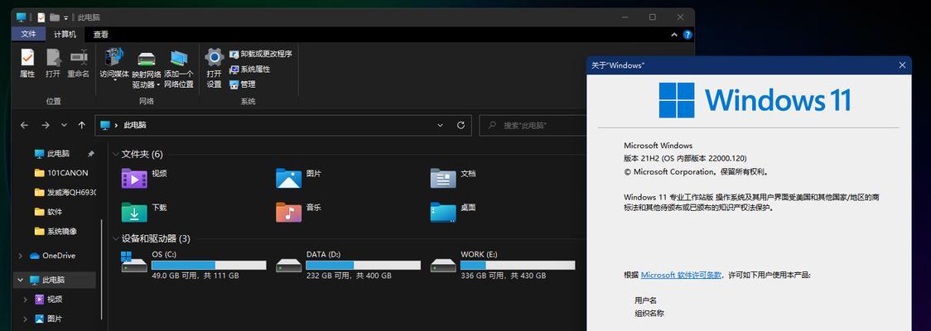Select the DATA (D:) drive icon
This screenshot has width=931, height=331.
288,265
